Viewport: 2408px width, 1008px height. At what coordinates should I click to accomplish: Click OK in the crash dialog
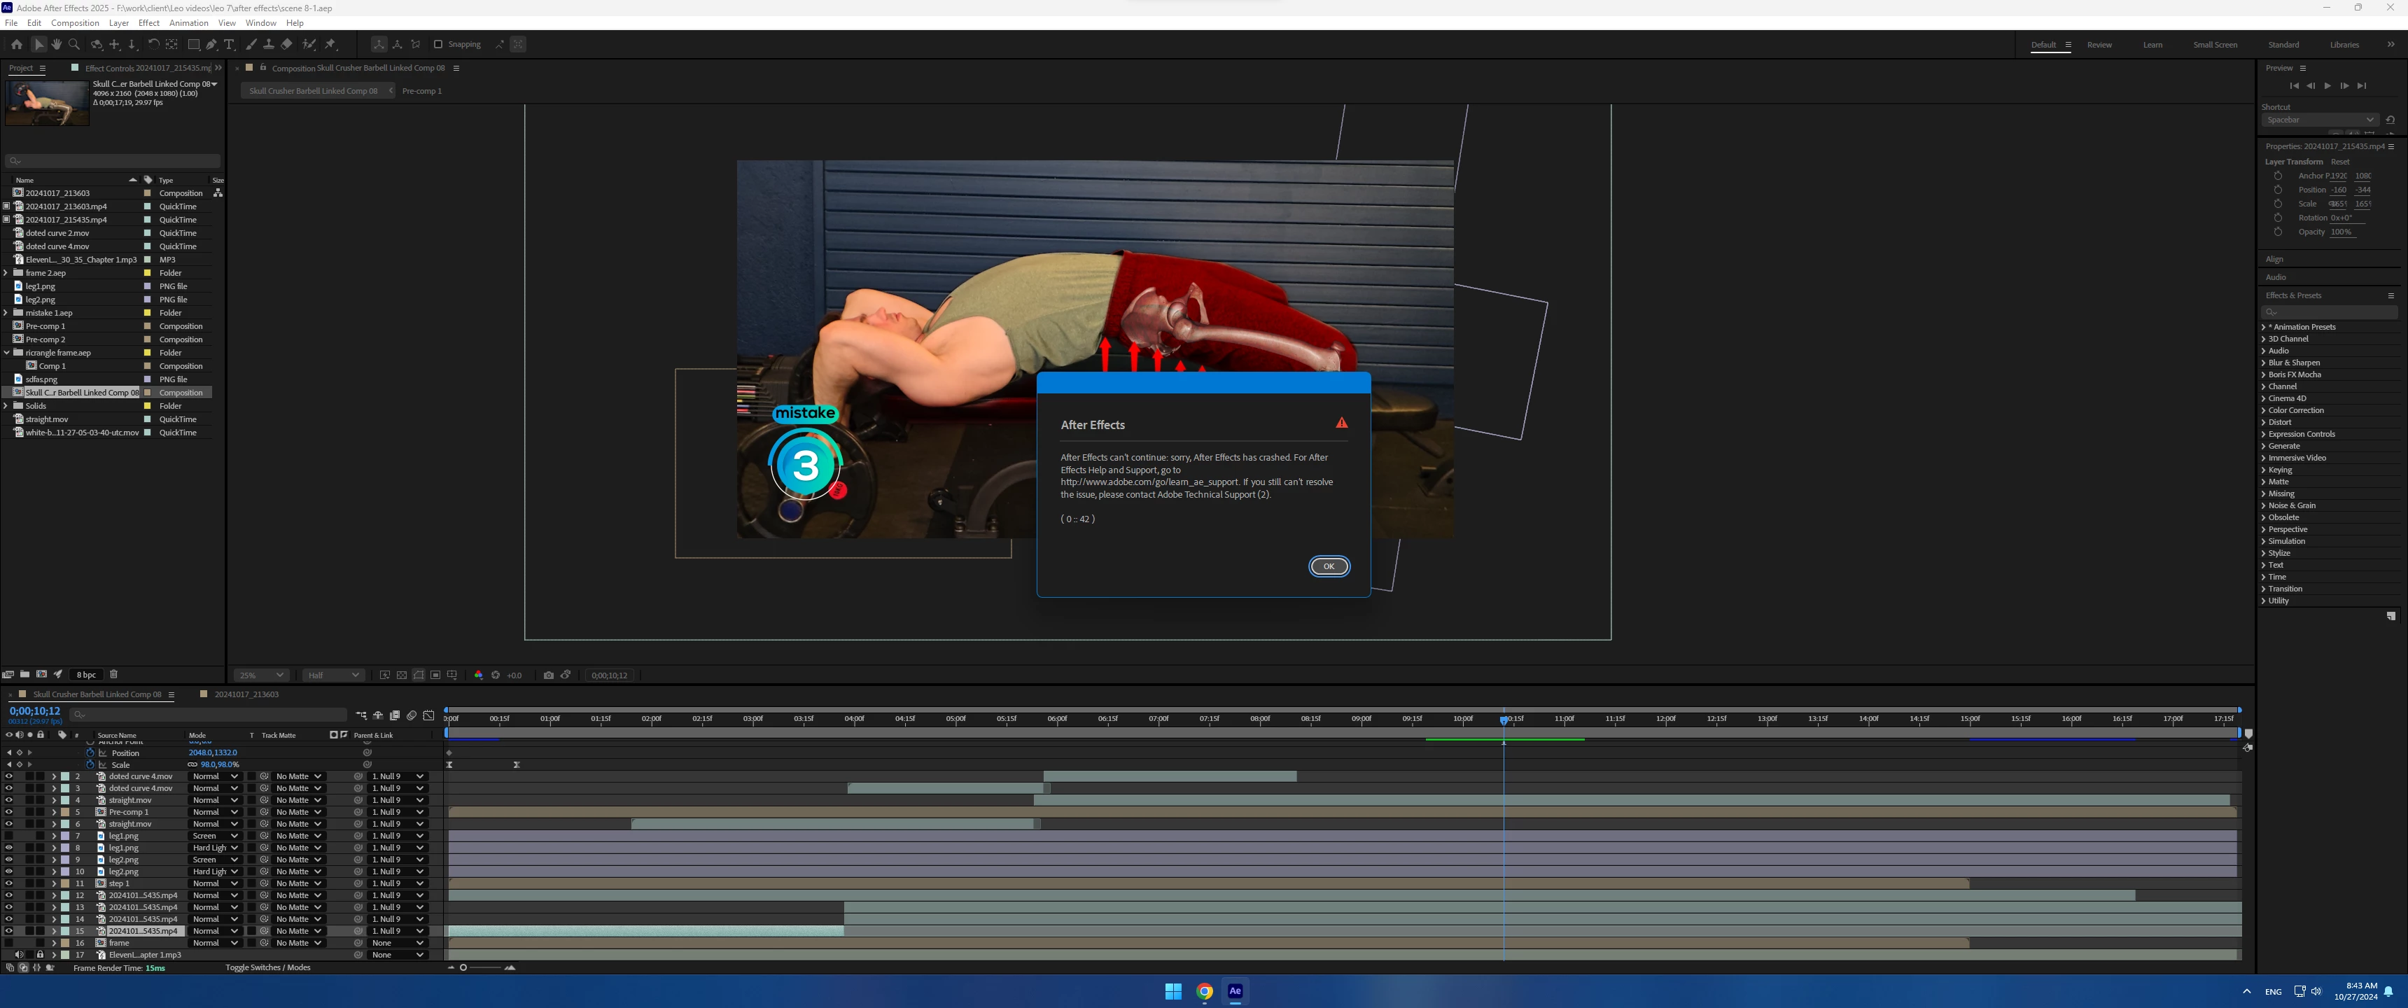pos(1329,566)
